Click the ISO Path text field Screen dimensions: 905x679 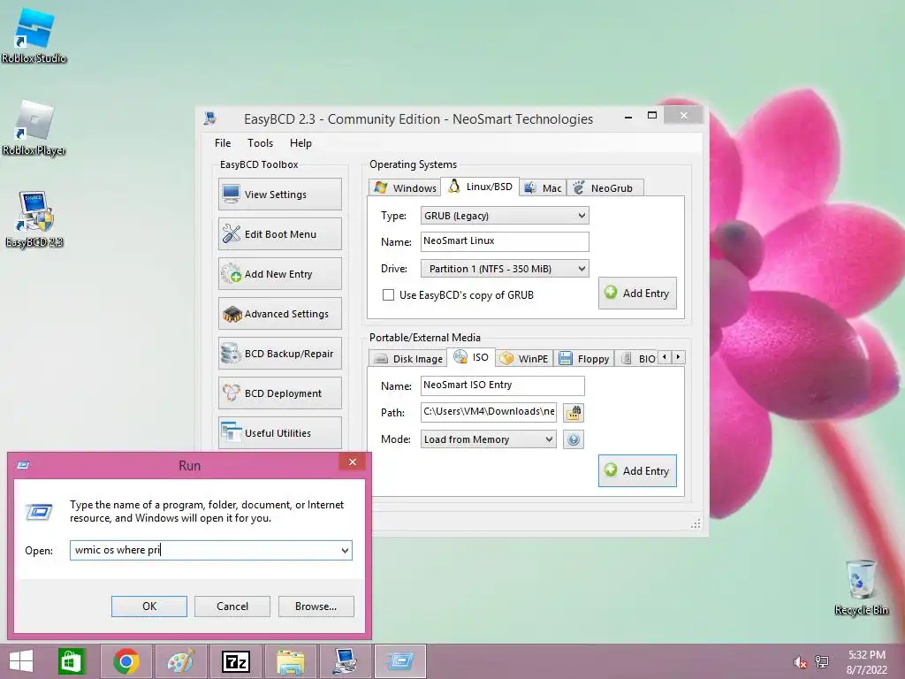pos(488,412)
